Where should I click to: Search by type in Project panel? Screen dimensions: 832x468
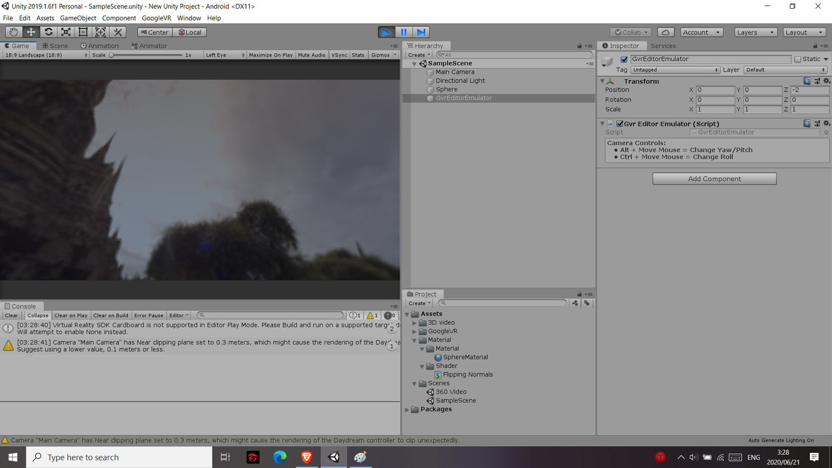575,303
